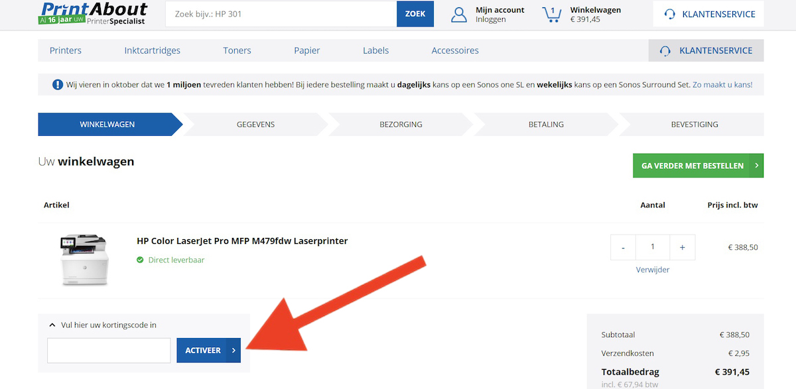
Task: Select the BETALING checkout step
Action: [546, 124]
